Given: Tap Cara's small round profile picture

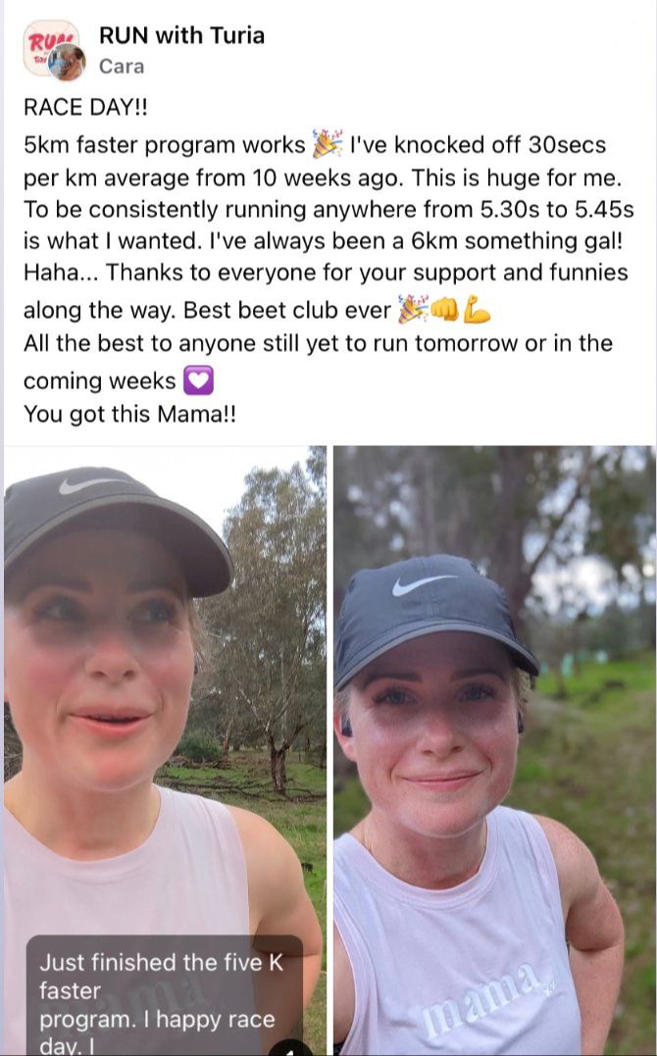Looking at the screenshot, I should (x=68, y=63).
